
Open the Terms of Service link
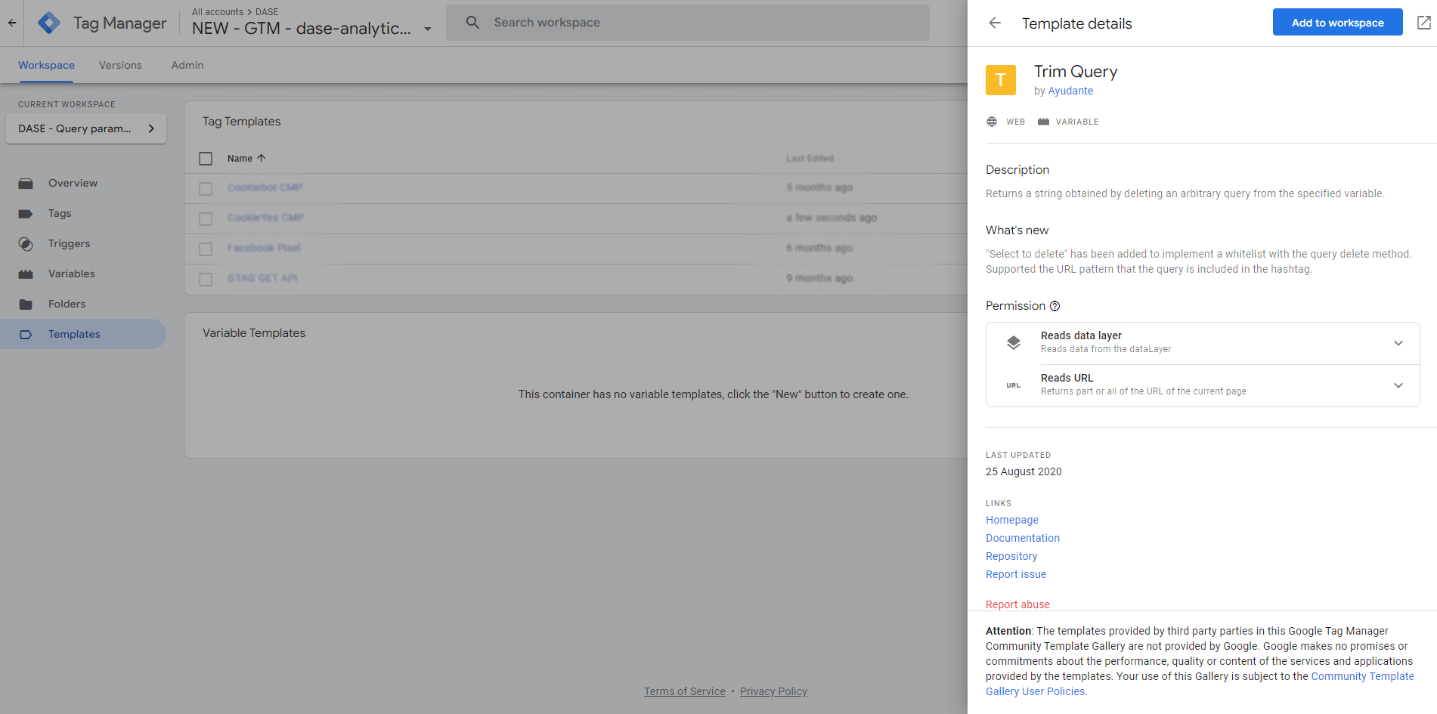coord(684,691)
